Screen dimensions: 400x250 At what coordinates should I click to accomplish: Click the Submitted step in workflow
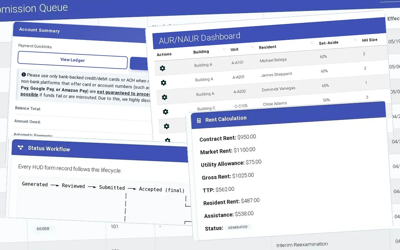click(x=112, y=187)
